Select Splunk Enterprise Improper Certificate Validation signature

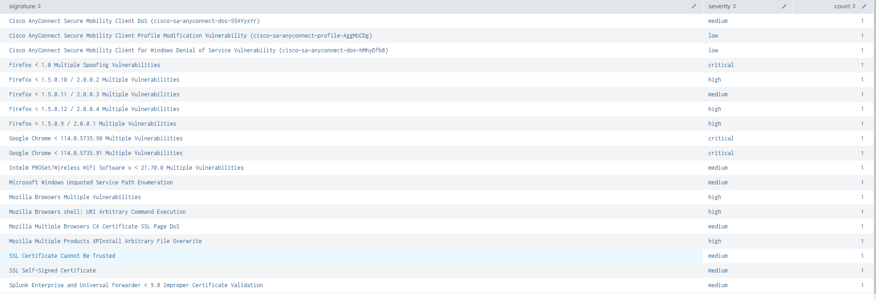click(x=136, y=285)
